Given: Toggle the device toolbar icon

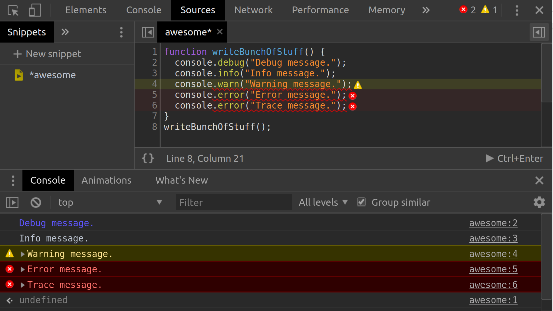Looking at the screenshot, I should click(x=35, y=10).
